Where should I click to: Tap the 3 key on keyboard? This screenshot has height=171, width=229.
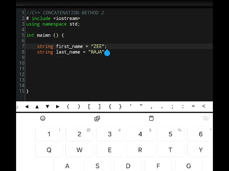110,134
